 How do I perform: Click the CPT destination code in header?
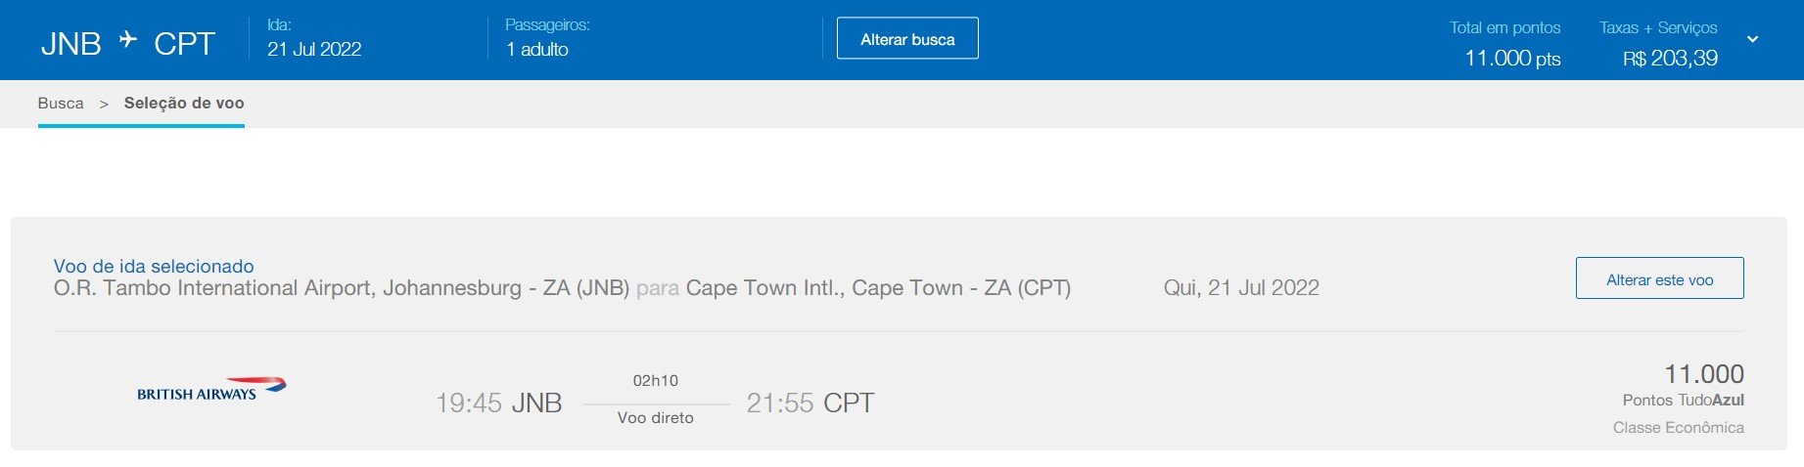pos(184,44)
